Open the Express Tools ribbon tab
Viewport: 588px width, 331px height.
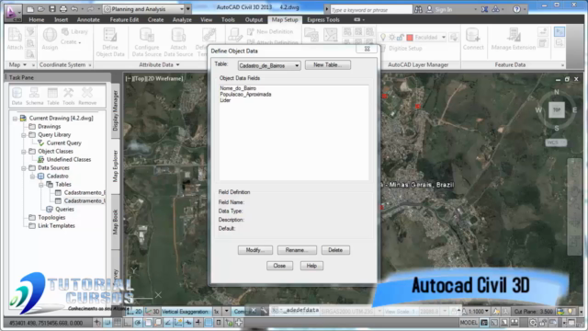pos(323,19)
